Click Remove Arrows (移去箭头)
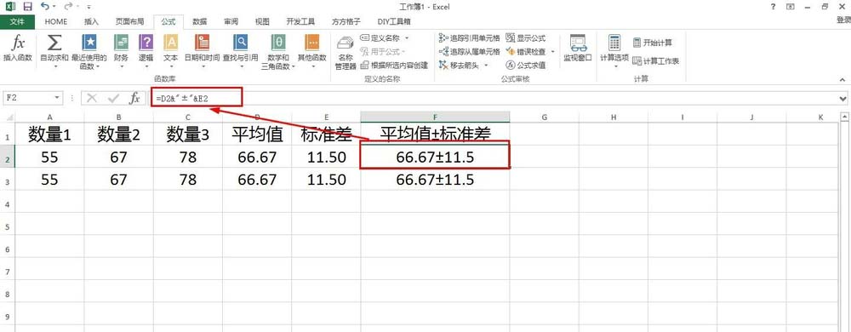 coord(460,65)
